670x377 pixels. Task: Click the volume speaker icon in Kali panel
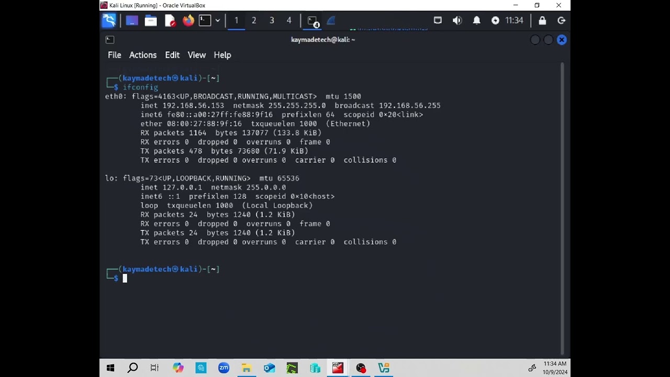click(457, 20)
